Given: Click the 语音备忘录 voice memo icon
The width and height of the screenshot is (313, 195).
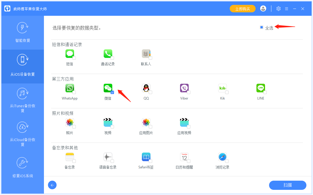Looking at the screenshot, I should click(108, 157).
